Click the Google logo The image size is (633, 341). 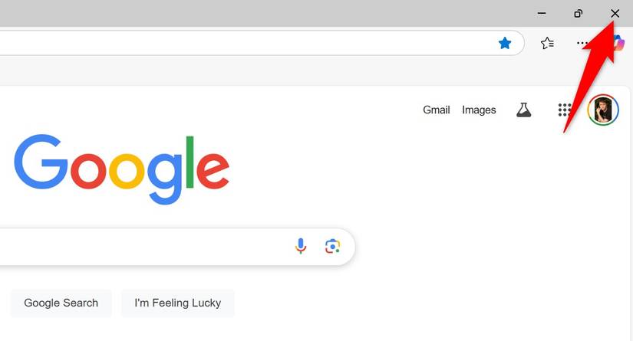[x=121, y=169]
